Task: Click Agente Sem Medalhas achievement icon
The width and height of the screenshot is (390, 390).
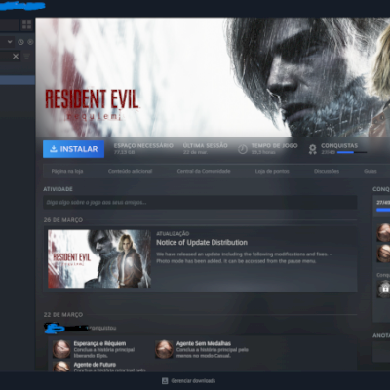Action: pos(164,349)
